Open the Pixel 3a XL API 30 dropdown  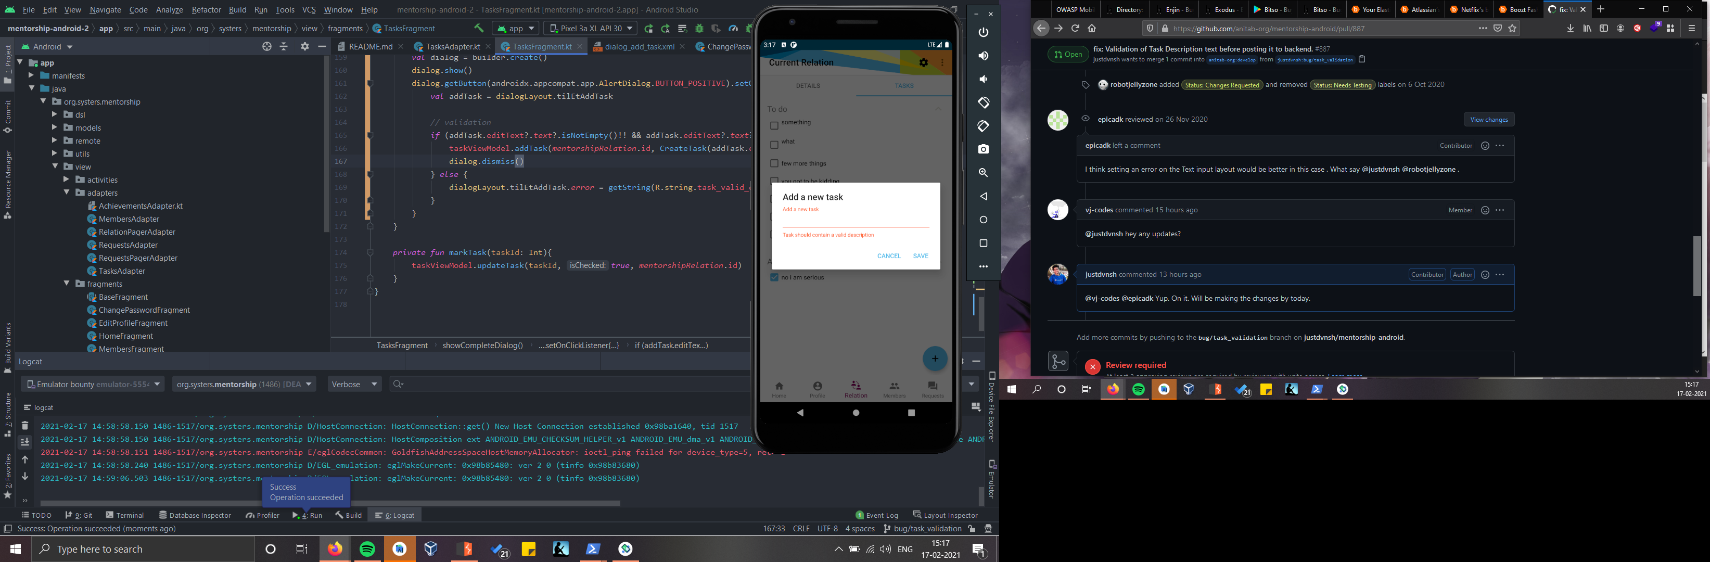pos(590,29)
